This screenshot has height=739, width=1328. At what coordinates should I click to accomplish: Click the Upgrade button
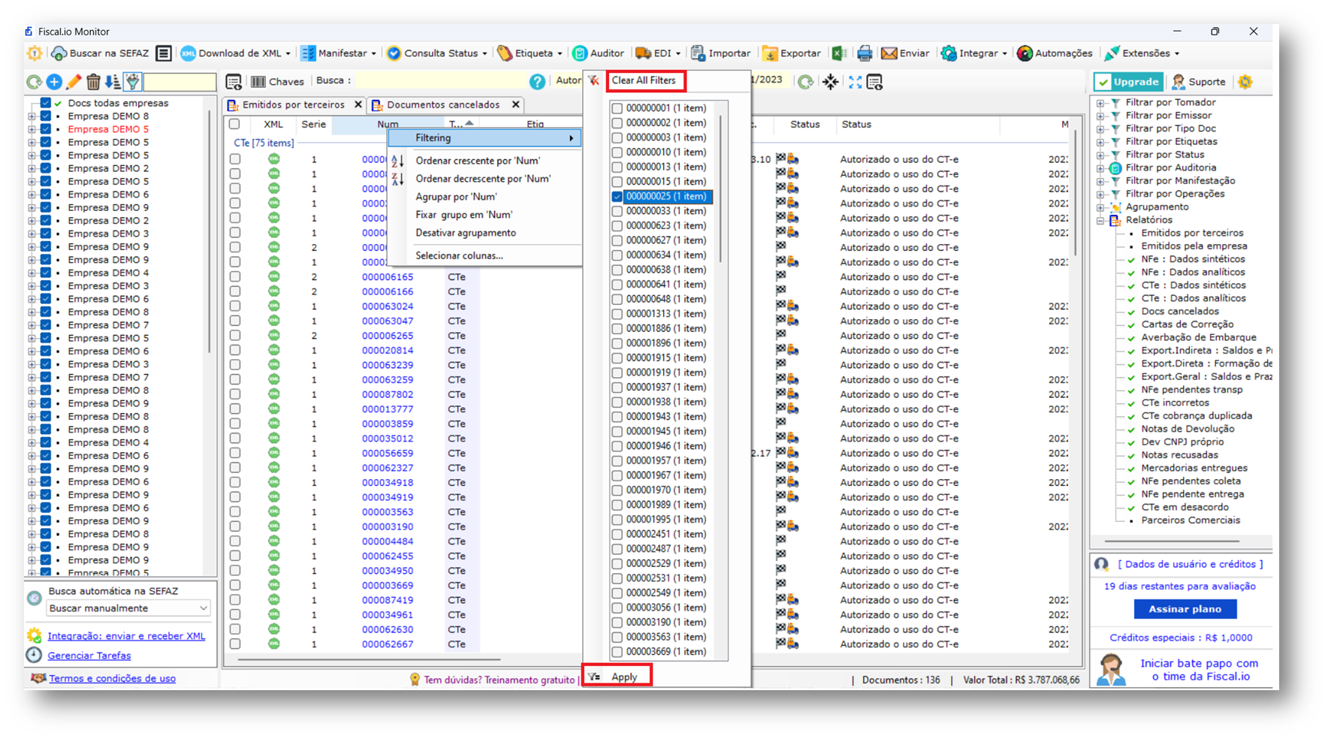point(1128,82)
